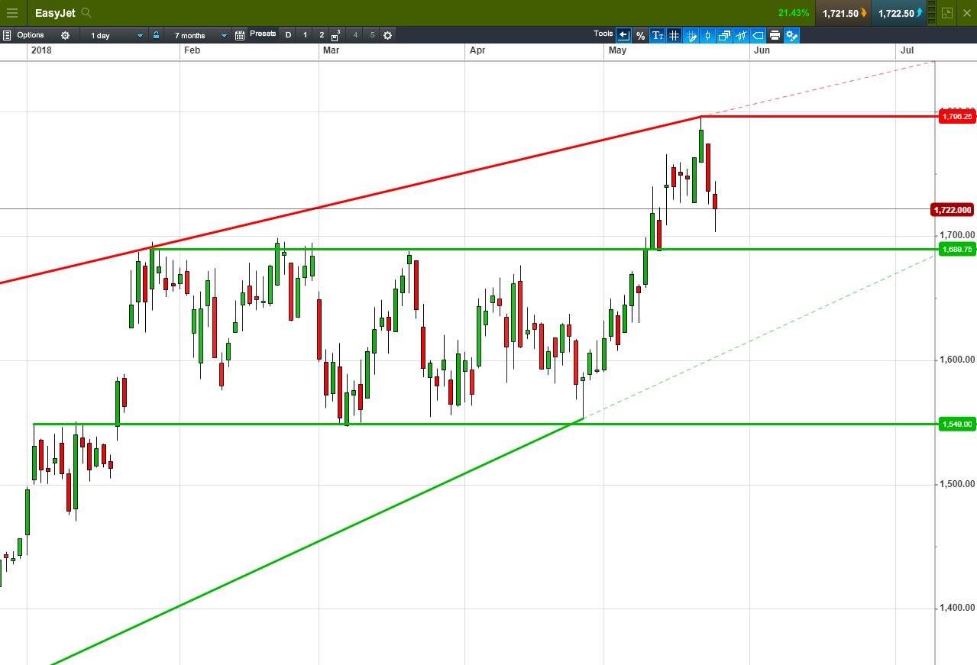Select preset 5

pos(372,35)
